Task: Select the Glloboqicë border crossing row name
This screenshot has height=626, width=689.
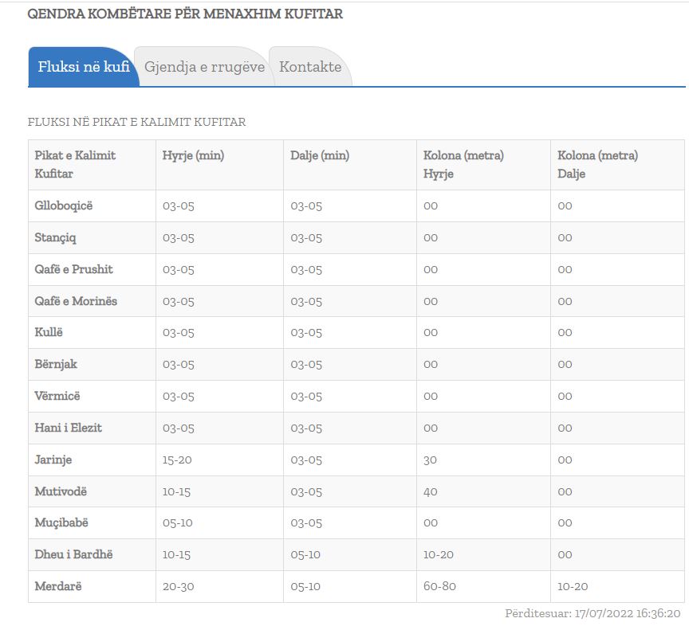Action: 64,205
